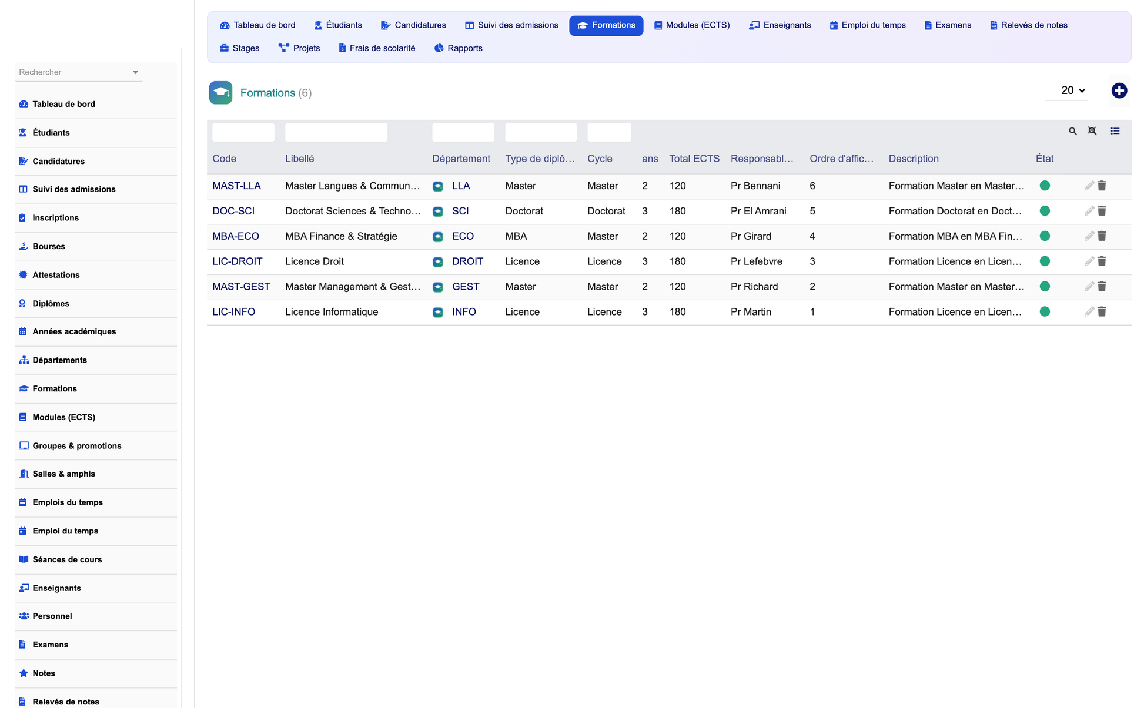Sort by the Ordre d'affichage column header
Screen dimensions: 1144x708
click(841, 159)
